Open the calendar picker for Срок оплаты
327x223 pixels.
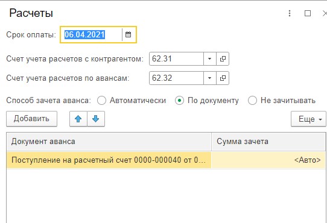click(x=129, y=34)
